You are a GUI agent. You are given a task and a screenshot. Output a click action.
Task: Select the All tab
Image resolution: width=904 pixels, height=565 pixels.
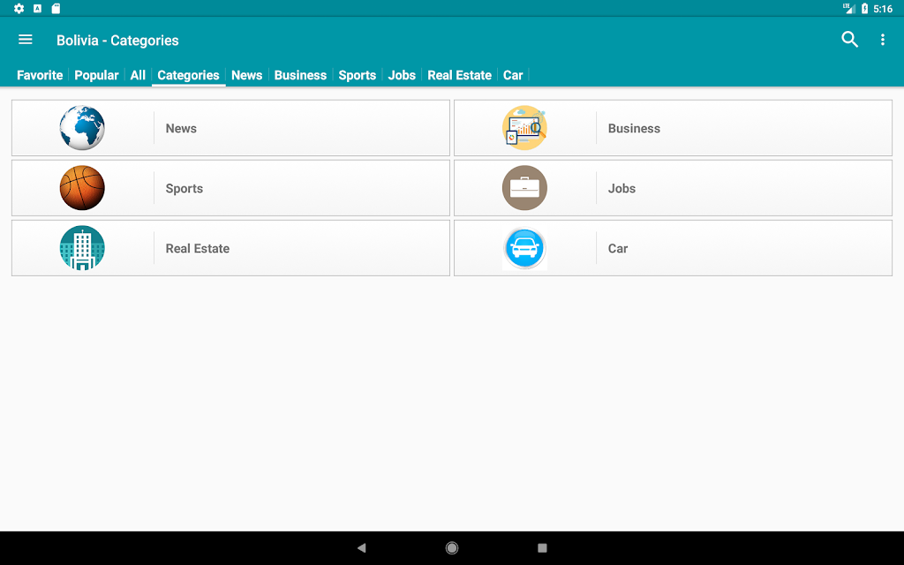click(x=138, y=75)
